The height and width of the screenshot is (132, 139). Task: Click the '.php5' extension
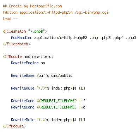(105, 38)
